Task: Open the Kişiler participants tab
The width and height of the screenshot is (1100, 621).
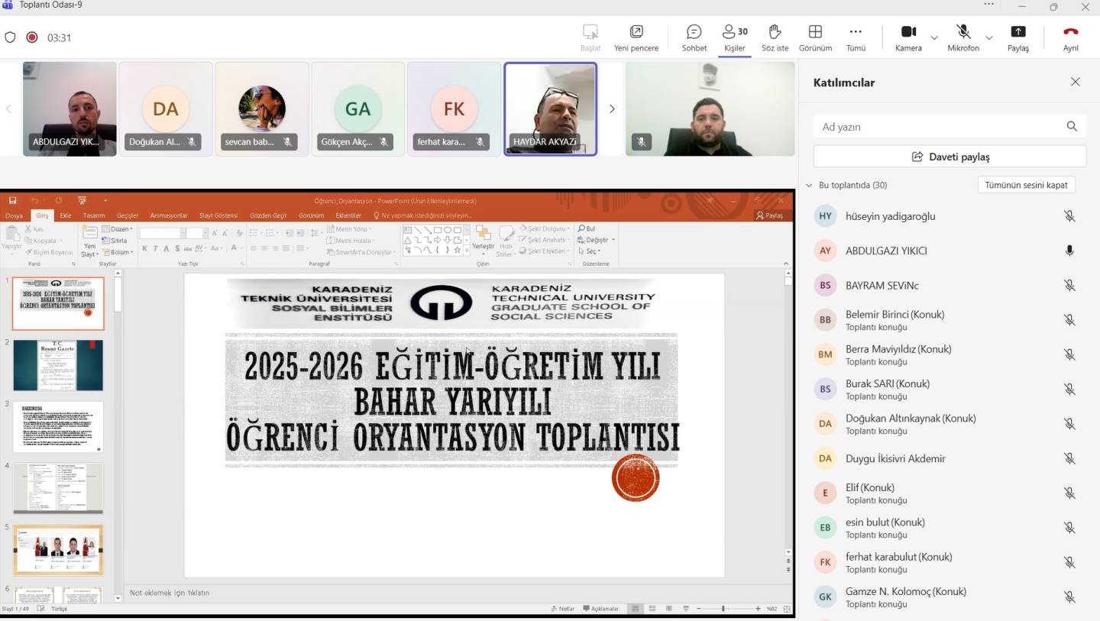Action: 734,32
